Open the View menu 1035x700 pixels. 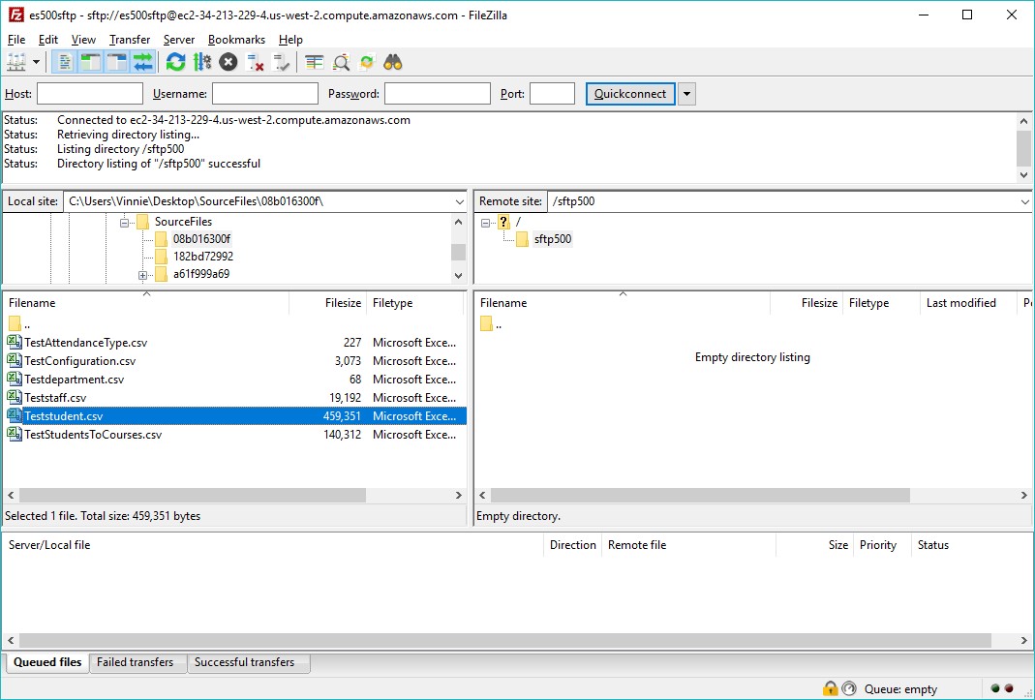coord(83,40)
